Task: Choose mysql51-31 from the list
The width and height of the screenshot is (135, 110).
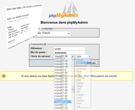Action: click(x=63, y=105)
